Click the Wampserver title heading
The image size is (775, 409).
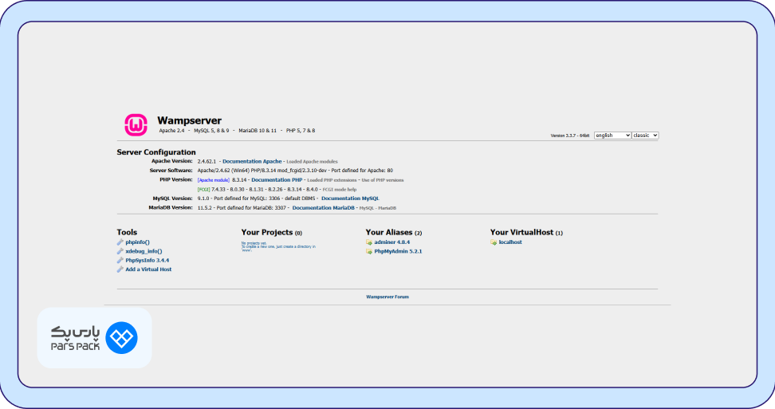click(x=189, y=120)
